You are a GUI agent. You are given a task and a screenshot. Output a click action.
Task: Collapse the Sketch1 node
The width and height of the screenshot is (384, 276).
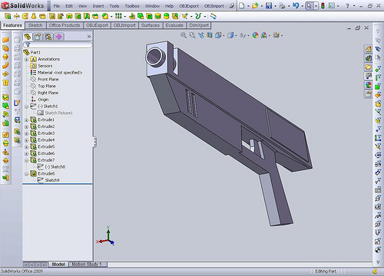26,107
